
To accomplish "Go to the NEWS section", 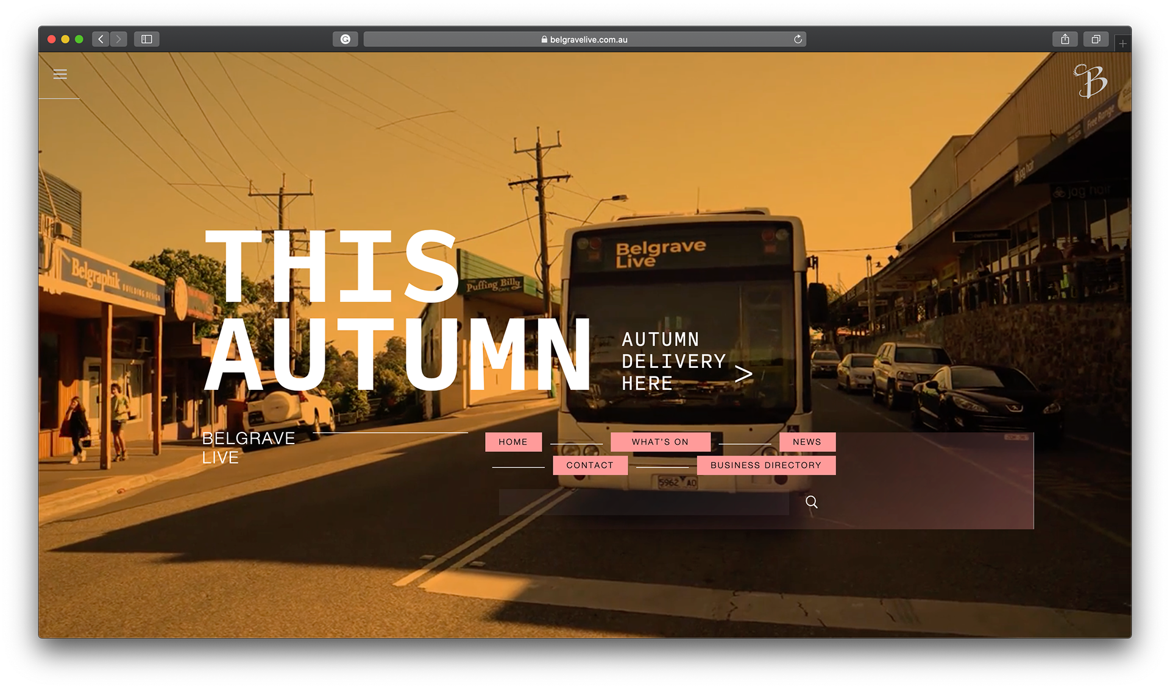I will click(x=807, y=442).
